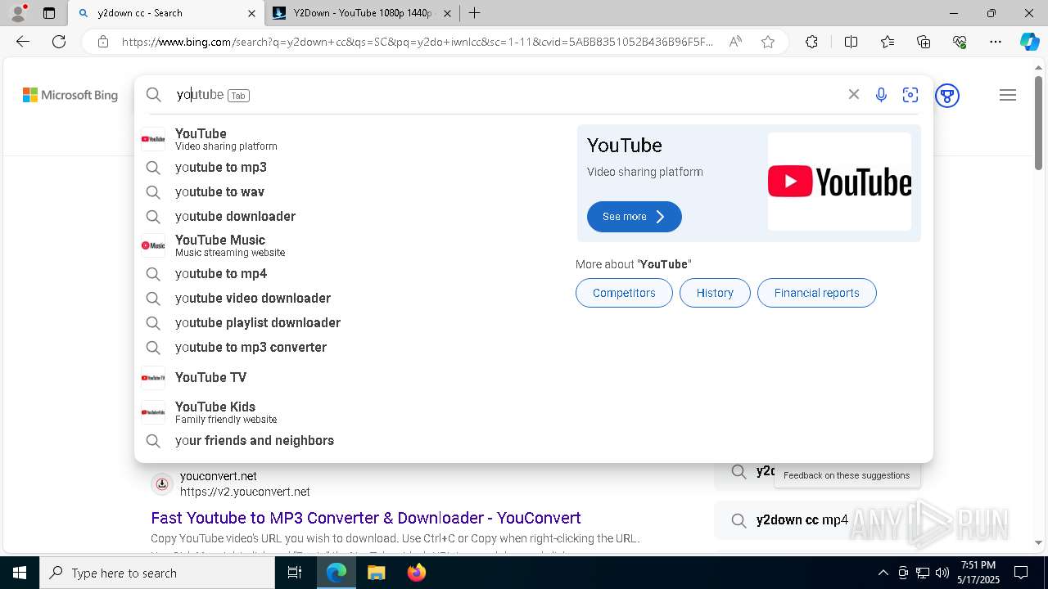Open the volume control in tray
Screen dimensions: 1048x589
point(942,573)
